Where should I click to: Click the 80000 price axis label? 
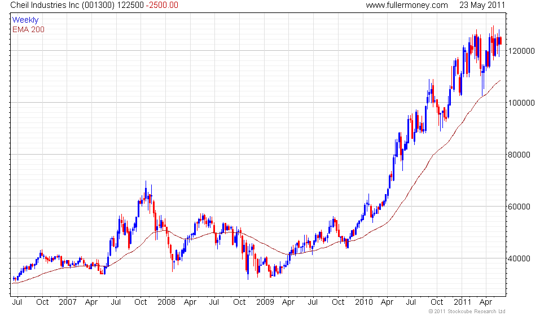(x=519, y=155)
